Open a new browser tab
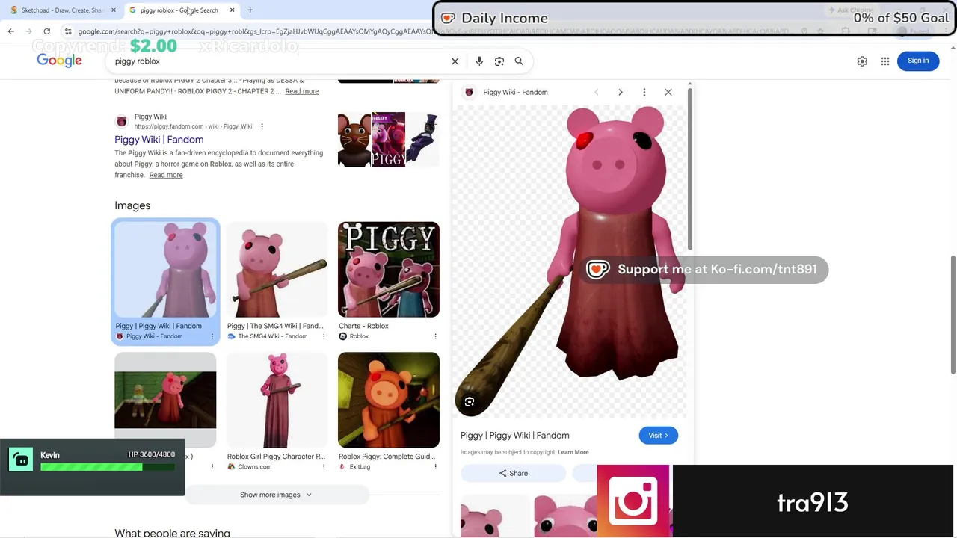The image size is (957, 538). pyautogui.click(x=250, y=10)
